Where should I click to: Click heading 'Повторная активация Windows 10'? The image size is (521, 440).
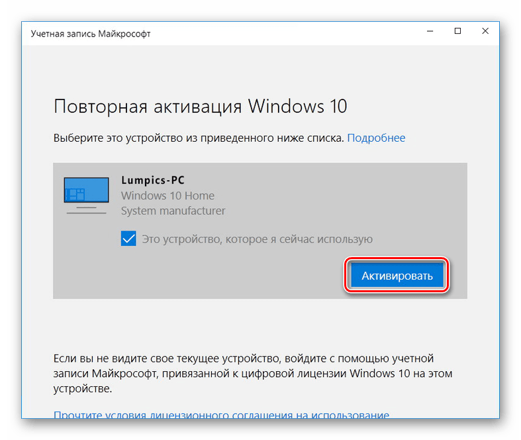point(201,107)
